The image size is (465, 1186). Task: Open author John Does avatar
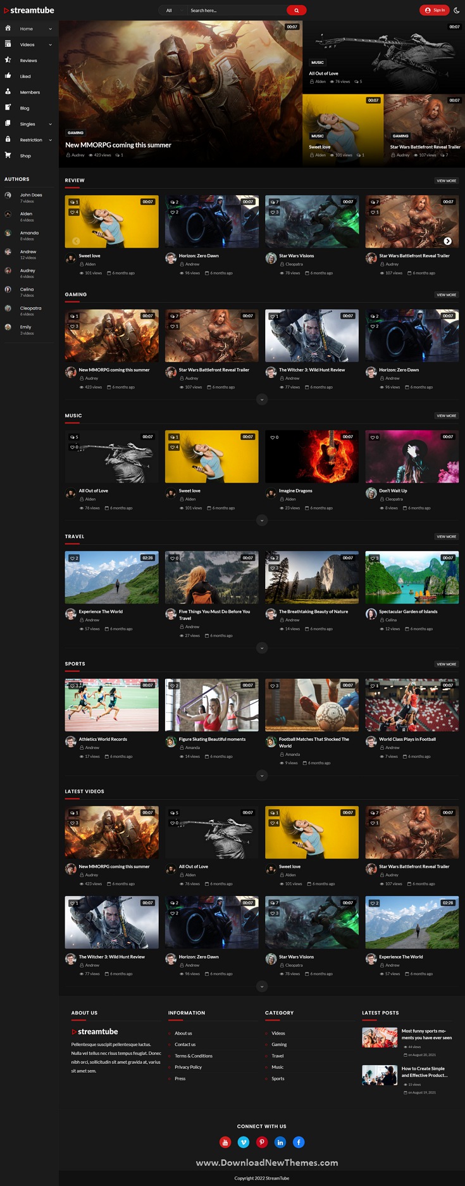(8, 196)
